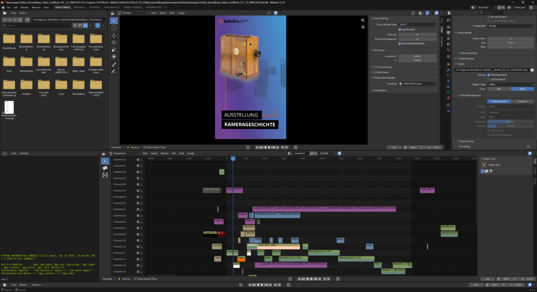537x292 pixels.
Task: Open the sequencer Strip menu
Action: [181, 154]
